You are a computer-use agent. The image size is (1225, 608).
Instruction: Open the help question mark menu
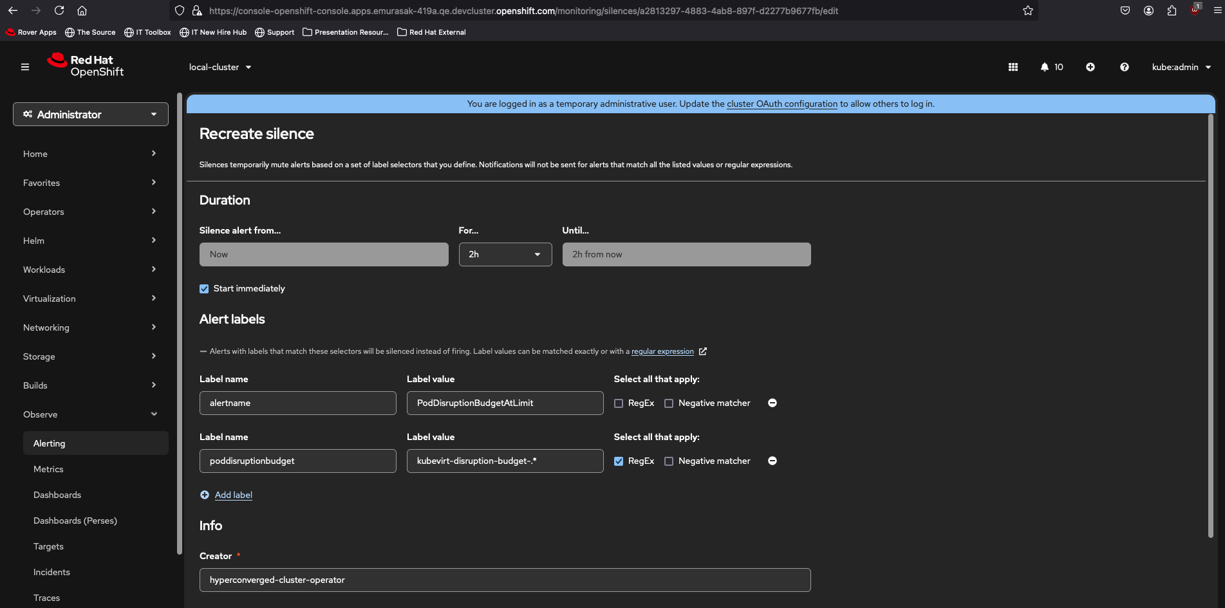pyautogui.click(x=1124, y=67)
